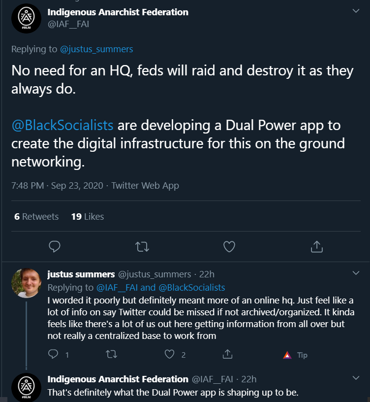This screenshot has height=402, width=370.
Task: Open @BlackSocialists link in justus summers' reply
Action: [x=192, y=287]
